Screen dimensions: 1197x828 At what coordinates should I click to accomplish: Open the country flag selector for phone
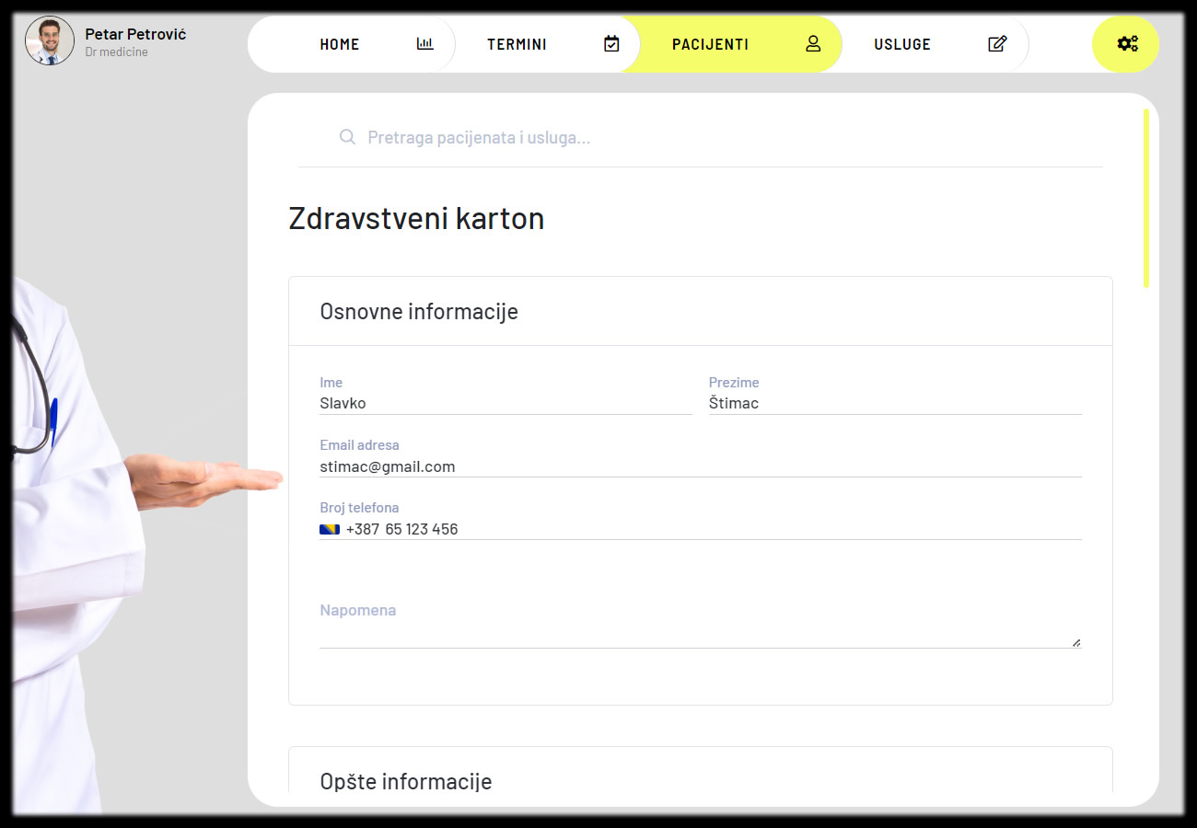click(330, 529)
